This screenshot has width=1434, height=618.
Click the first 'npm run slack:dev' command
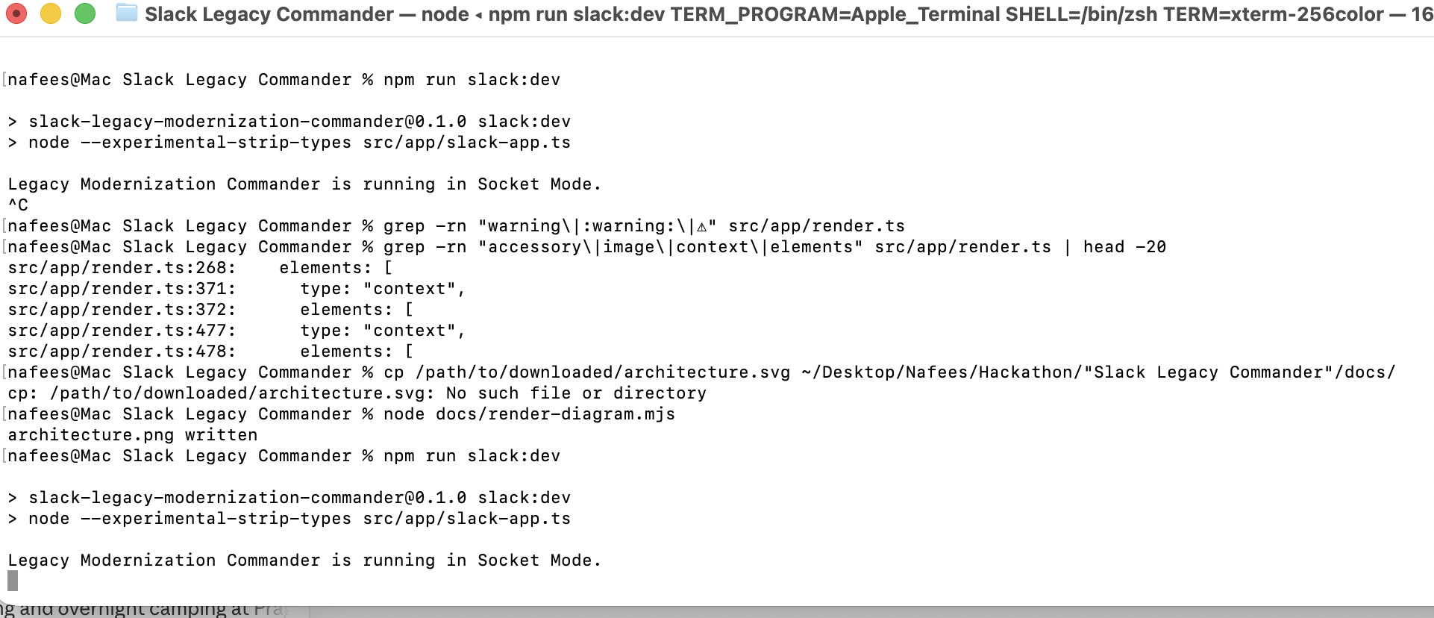pos(472,80)
